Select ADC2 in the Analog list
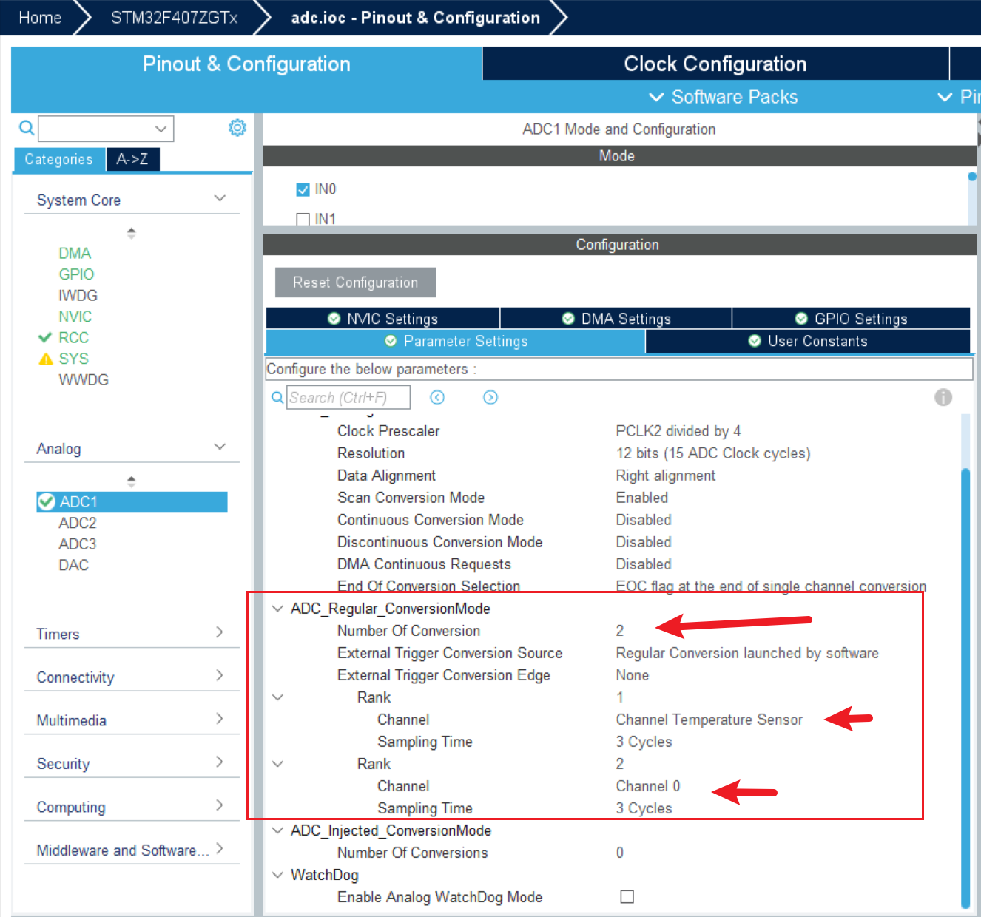The width and height of the screenshot is (981, 917). coord(78,523)
